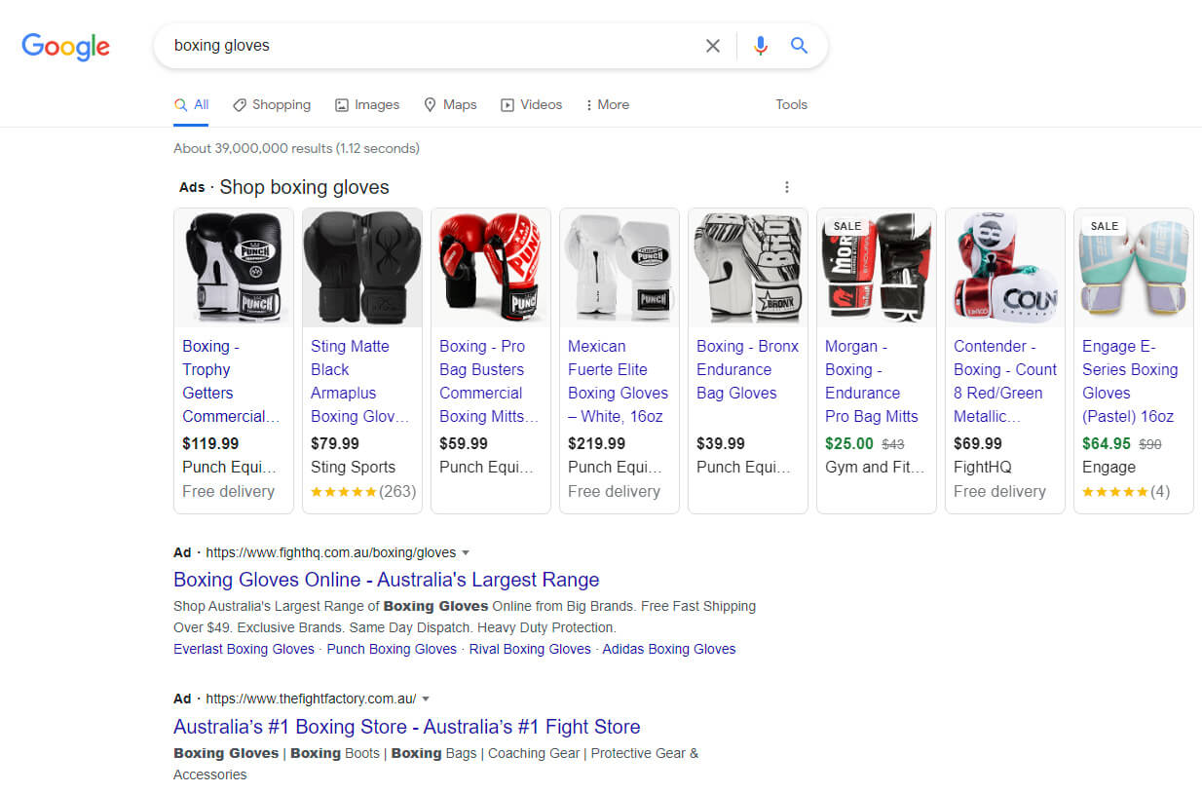
Task: Open the Morgan Endurance mitts image
Action: (x=877, y=267)
